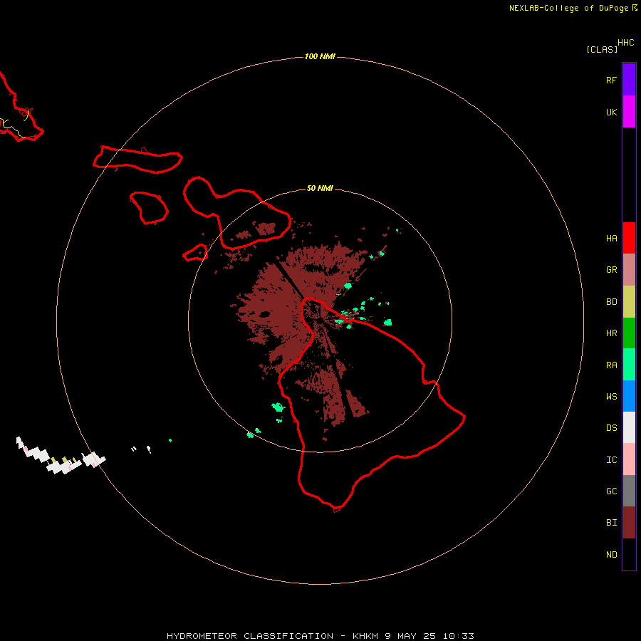
Task: Click the ND black legend swatch
Action: [x=629, y=554]
